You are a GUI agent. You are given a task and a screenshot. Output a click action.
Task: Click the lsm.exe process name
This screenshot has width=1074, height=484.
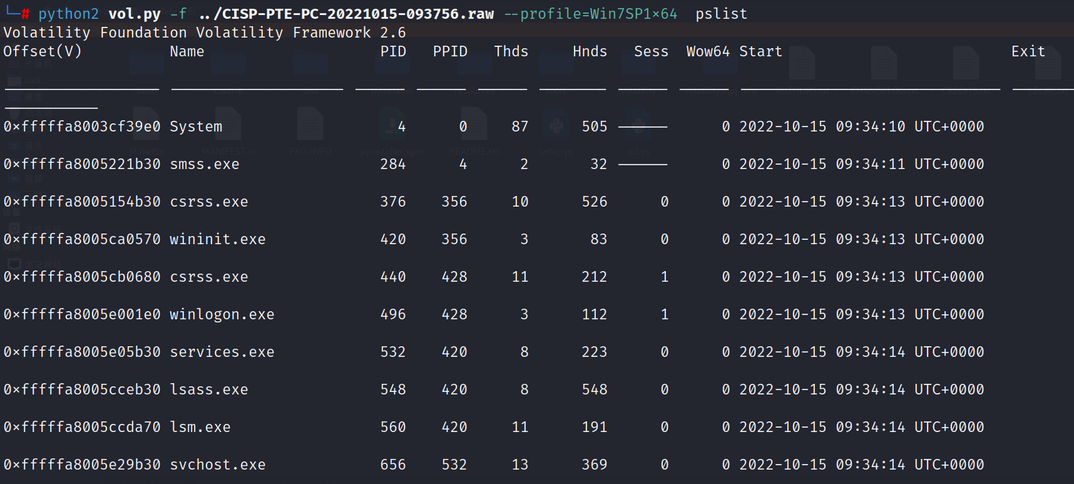[200, 427]
